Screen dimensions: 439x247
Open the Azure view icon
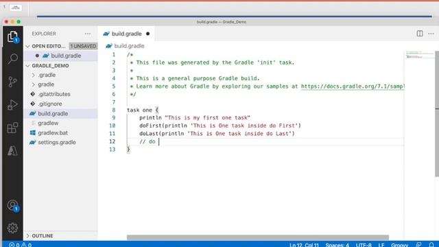12,151
